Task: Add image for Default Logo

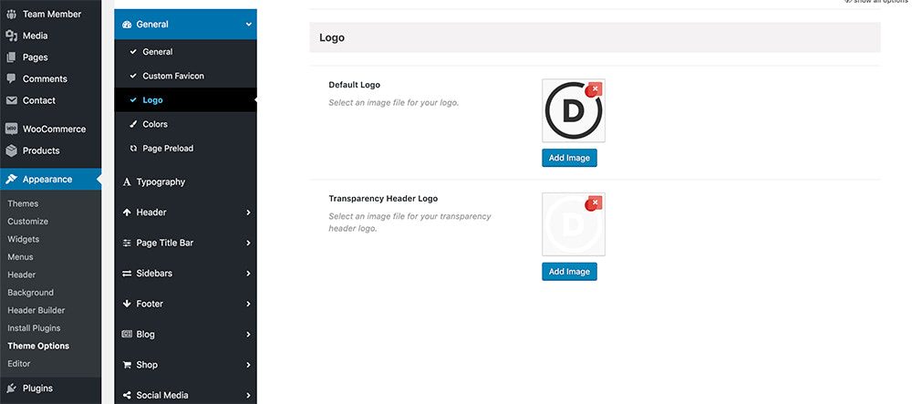Action: coord(569,158)
